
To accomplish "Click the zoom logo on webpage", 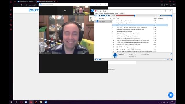I will click(x=34, y=10).
